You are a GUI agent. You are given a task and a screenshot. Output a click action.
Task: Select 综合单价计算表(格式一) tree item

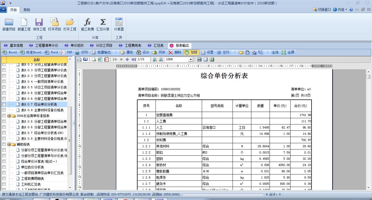coord(39,161)
